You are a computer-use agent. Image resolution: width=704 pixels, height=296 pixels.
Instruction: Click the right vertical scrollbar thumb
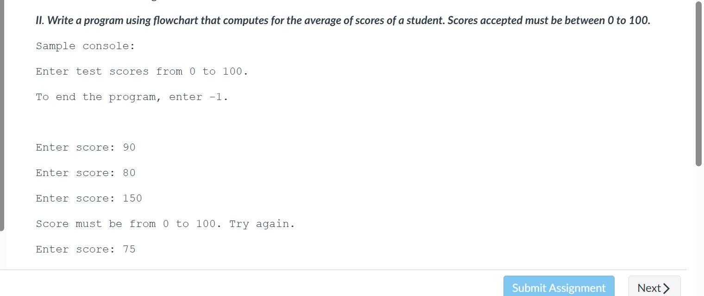699,83
